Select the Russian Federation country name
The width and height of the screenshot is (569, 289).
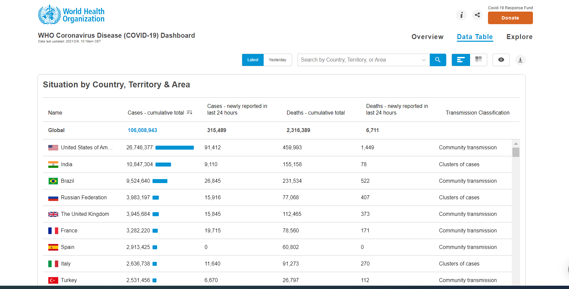84,198
